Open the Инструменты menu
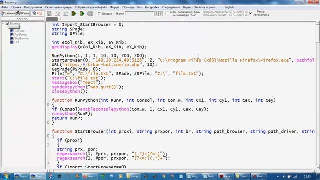The width and height of the screenshot is (320, 180). [33, 7]
